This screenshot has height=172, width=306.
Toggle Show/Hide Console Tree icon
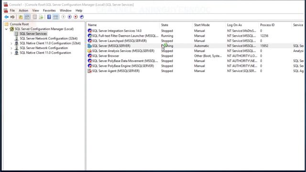[27, 17]
